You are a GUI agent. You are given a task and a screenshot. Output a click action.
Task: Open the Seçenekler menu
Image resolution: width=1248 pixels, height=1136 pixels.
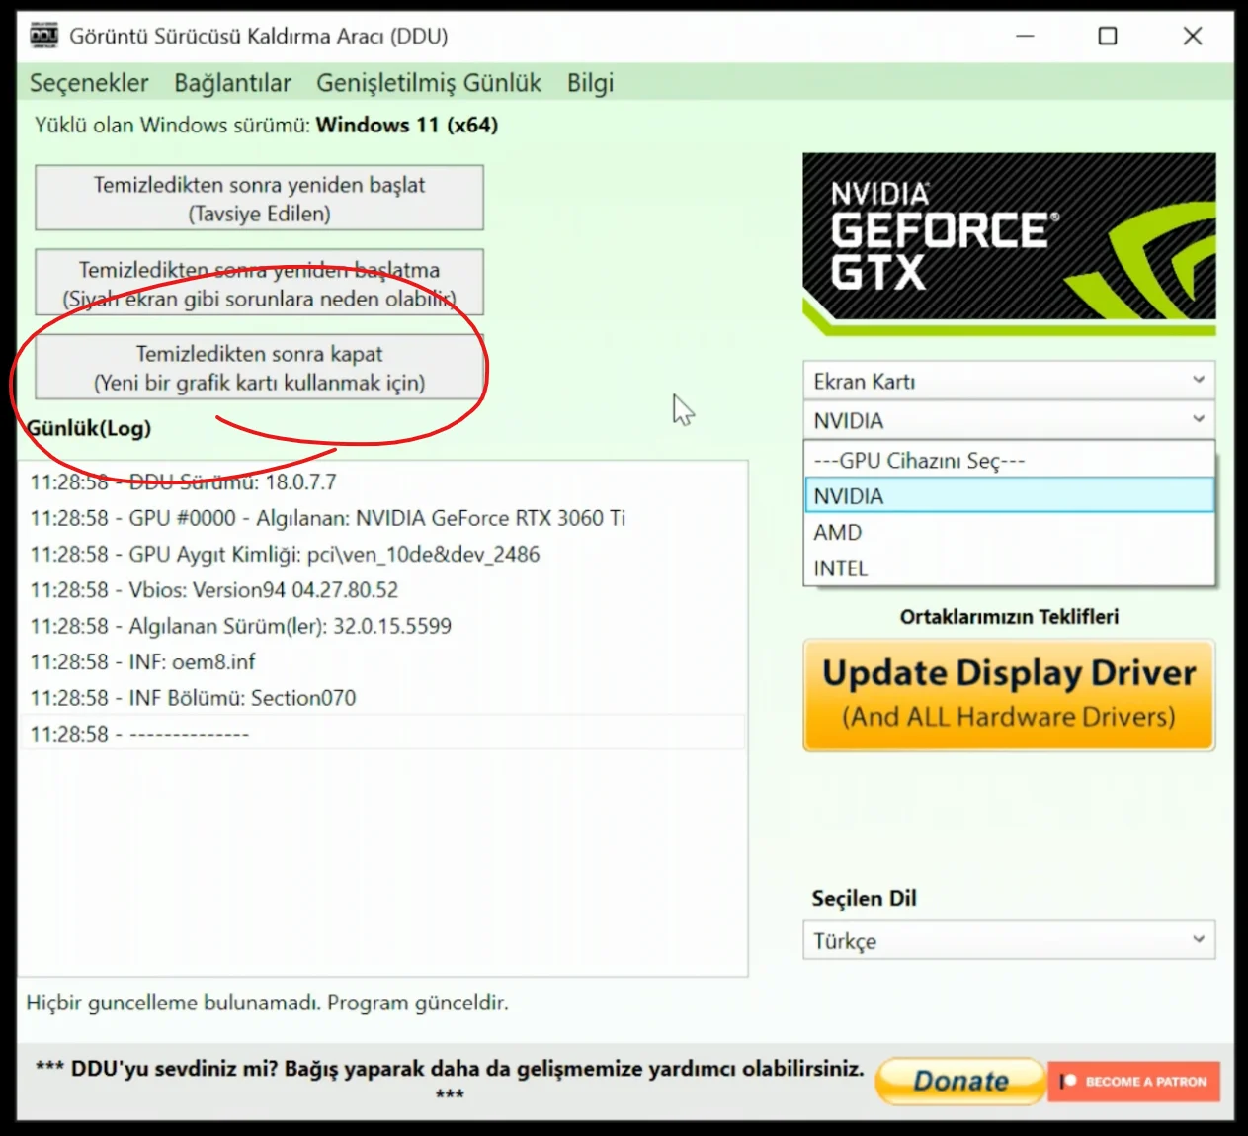pyautogui.click(x=89, y=83)
